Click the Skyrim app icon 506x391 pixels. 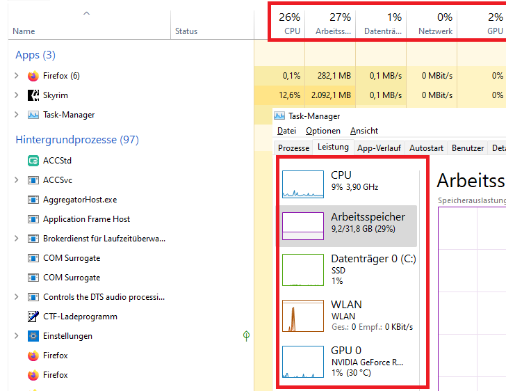(x=33, y=95)
